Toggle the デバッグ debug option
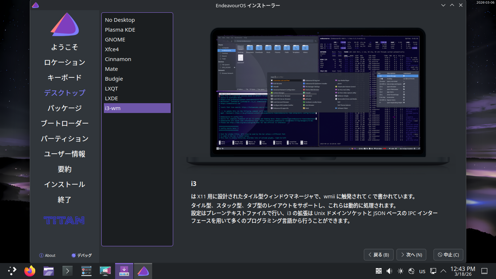Screen dimensions: 496x279 click(x=82, y=255)
